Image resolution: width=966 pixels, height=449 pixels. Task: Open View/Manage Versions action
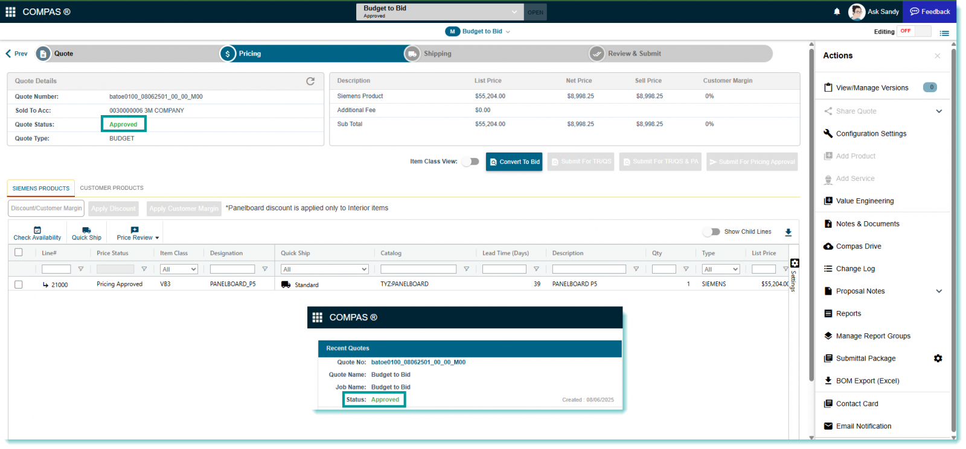pos(872,88)
